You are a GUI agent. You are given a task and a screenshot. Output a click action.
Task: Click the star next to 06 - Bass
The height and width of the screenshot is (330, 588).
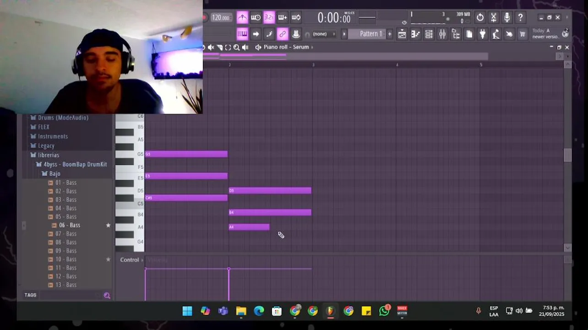pos(108,225)
